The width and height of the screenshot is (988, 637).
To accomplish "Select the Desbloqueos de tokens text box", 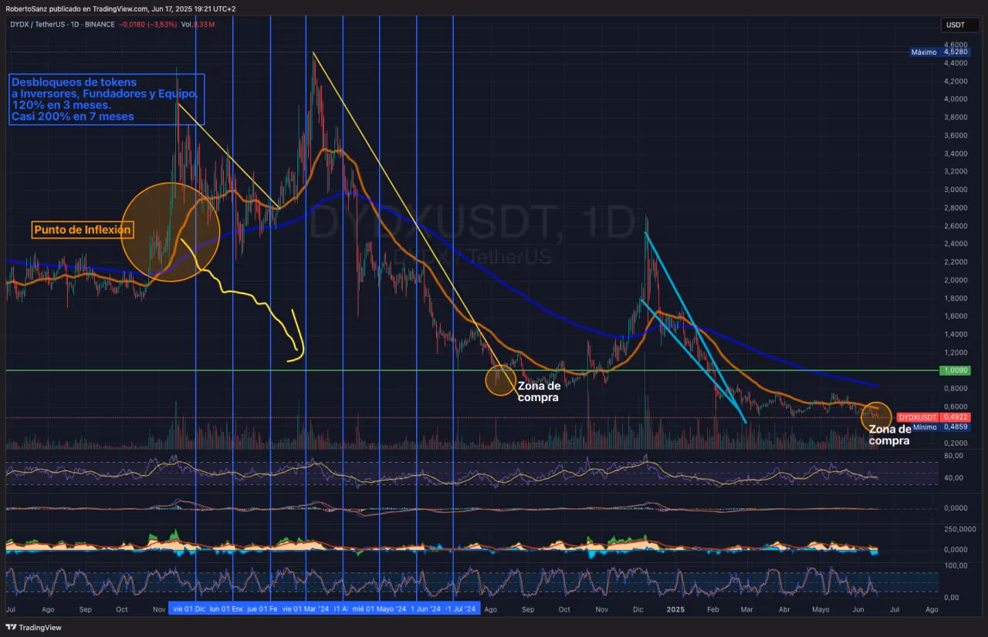I will pos(107,99).
